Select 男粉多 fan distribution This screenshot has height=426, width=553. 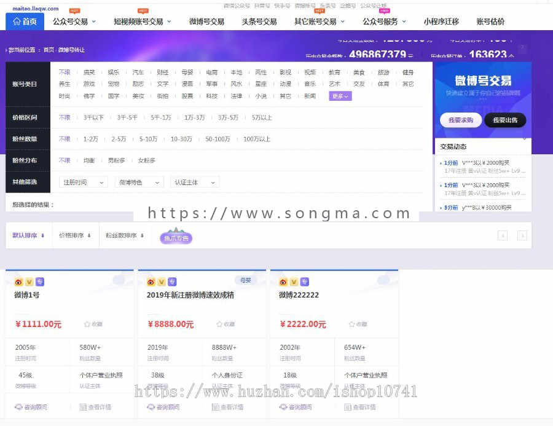click(116, 160)
